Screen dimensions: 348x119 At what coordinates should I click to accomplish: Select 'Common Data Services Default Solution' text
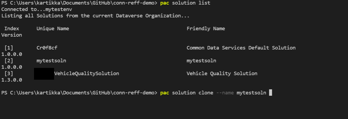click(241, 48)
